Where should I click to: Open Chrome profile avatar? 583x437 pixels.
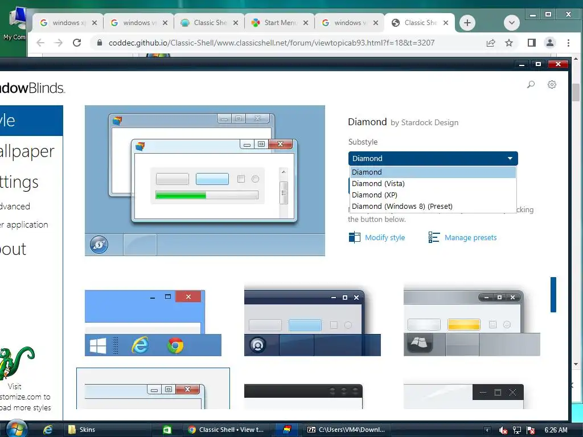(x=550, y=43)
